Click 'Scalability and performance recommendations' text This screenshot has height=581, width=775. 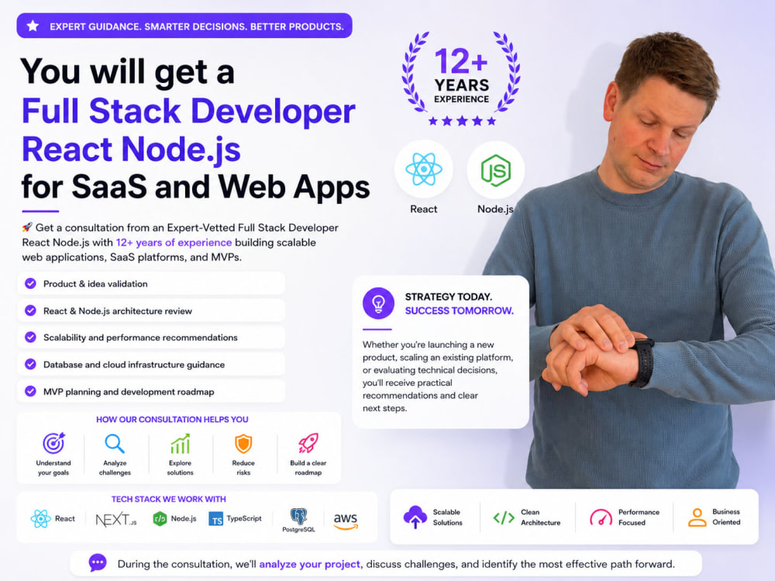[140, 338]
